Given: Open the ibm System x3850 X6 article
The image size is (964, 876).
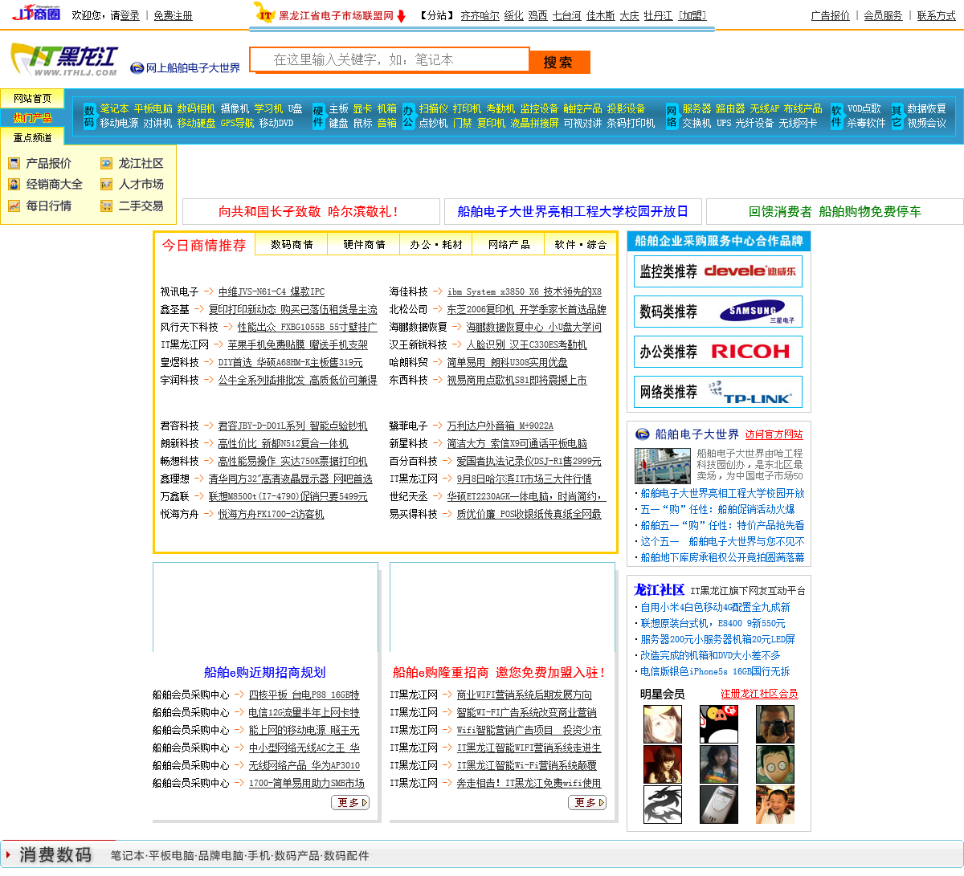Looking at the screenshot, I should coord(525,291).
